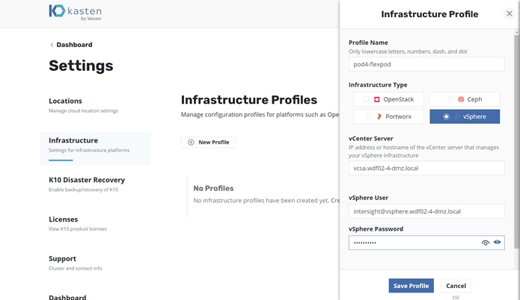Screen dimensions: 520x300
Task: Select the Ceph radio button
Action: click(450, 99)
